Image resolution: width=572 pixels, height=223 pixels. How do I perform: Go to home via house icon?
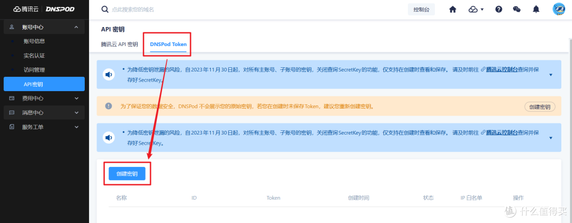[453, 10]
